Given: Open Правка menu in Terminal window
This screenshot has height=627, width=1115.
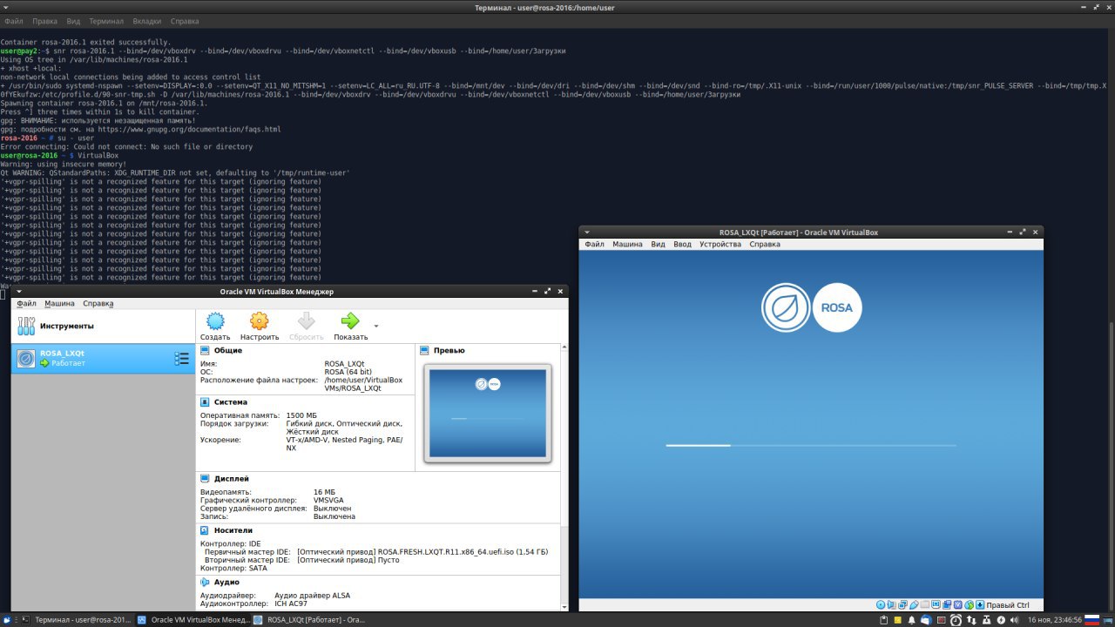Looking at the screenshot, I should click(44, 20).
